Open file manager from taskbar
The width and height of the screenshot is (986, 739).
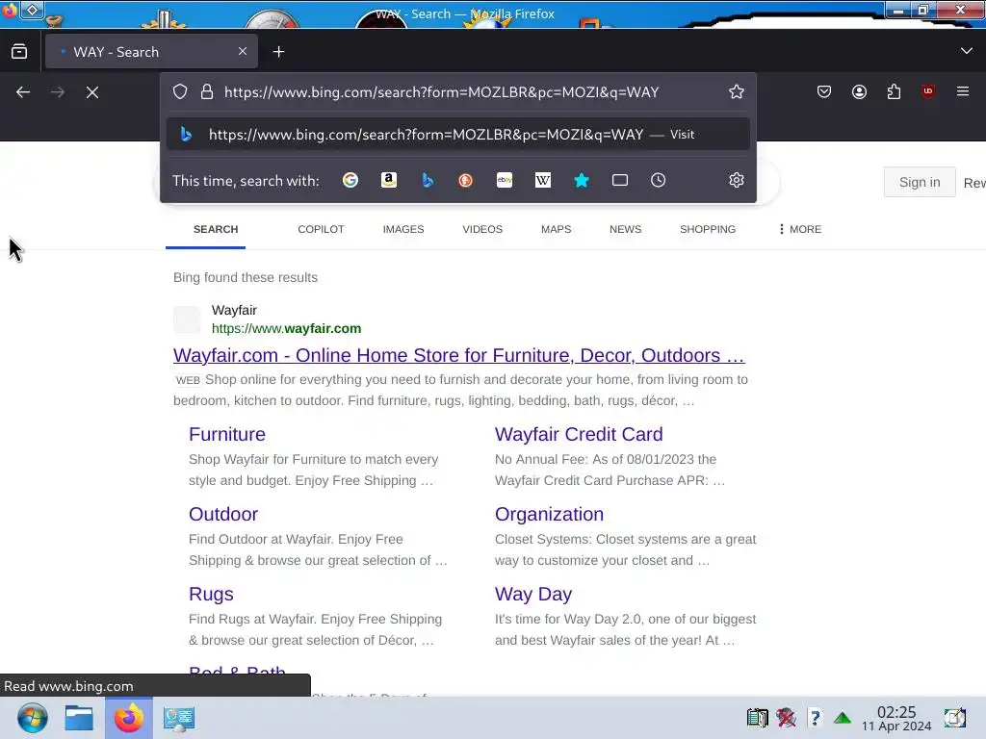(79, 718)
